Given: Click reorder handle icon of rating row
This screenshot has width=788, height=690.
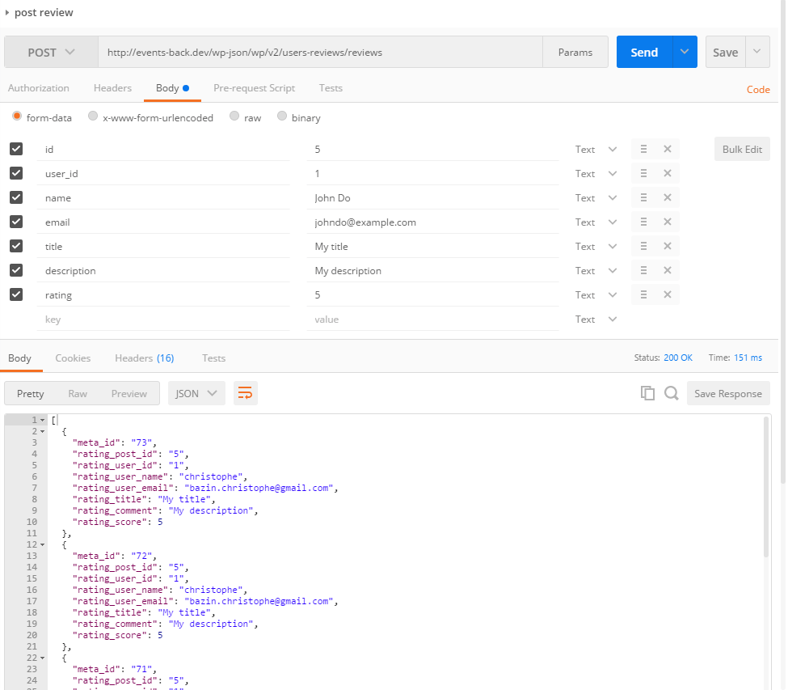Looking at the screenshot, I should pyautogui.click(x=643, y=294).
